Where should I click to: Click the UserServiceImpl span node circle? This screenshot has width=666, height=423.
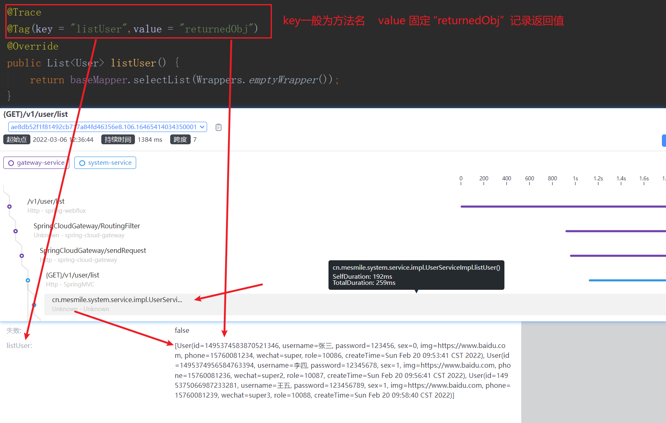(x=34, y=305)
